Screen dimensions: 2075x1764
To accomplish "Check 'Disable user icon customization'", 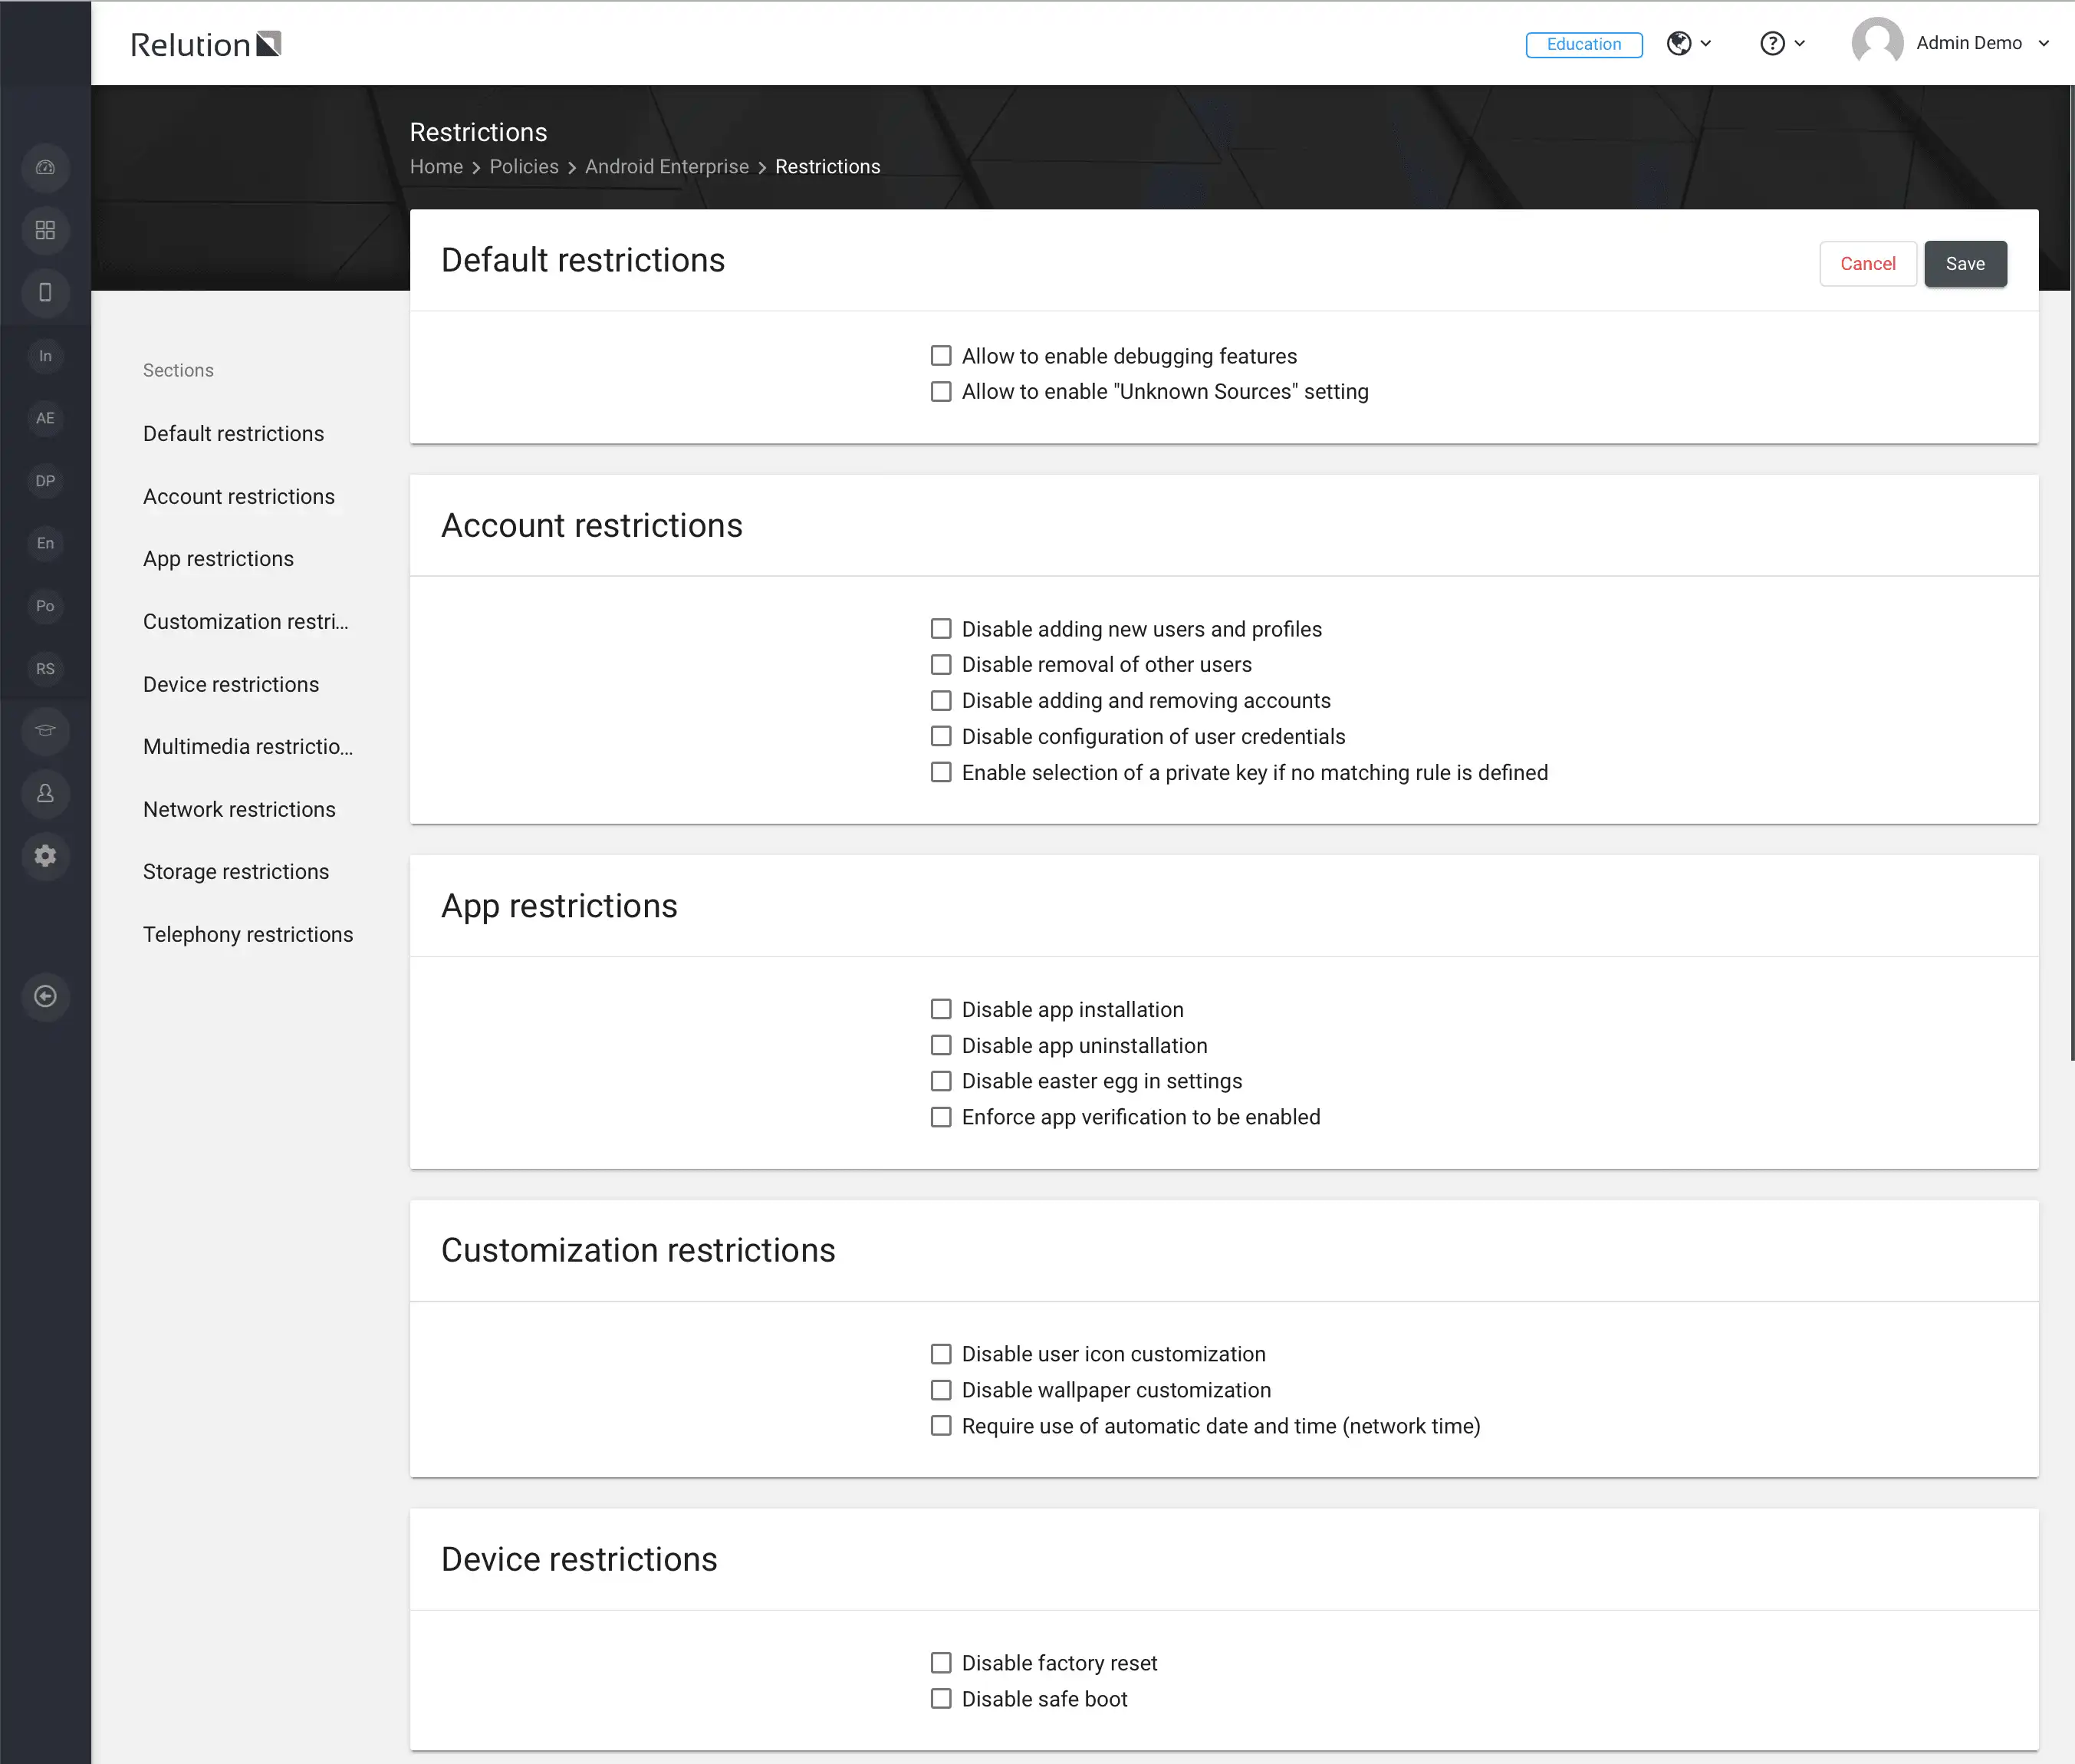I will (941, 1354).
